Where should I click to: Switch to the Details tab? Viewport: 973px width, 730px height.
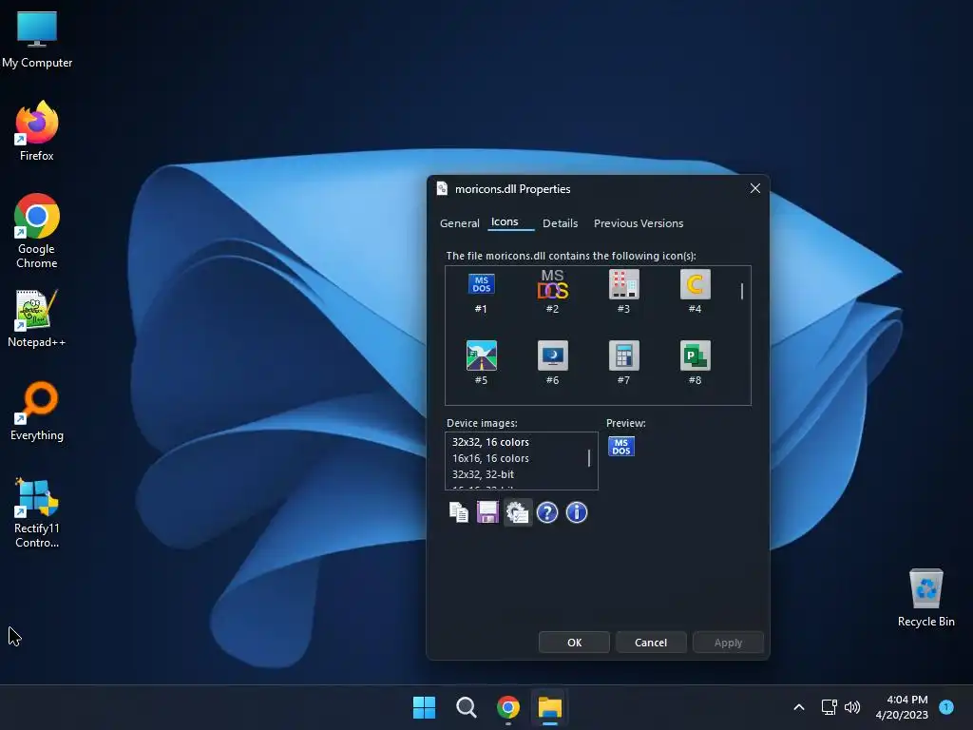561,223
